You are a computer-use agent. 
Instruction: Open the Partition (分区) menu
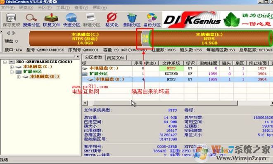click(x=45, y=8)
